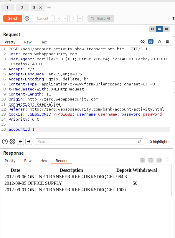Click the Withdrawal column header

click(x=145, y=170)
